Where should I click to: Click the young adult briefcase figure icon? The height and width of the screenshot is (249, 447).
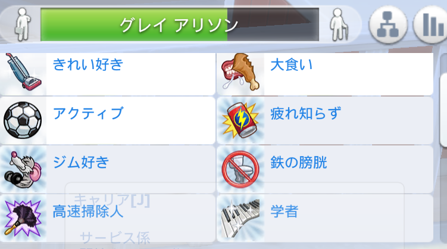22,24
